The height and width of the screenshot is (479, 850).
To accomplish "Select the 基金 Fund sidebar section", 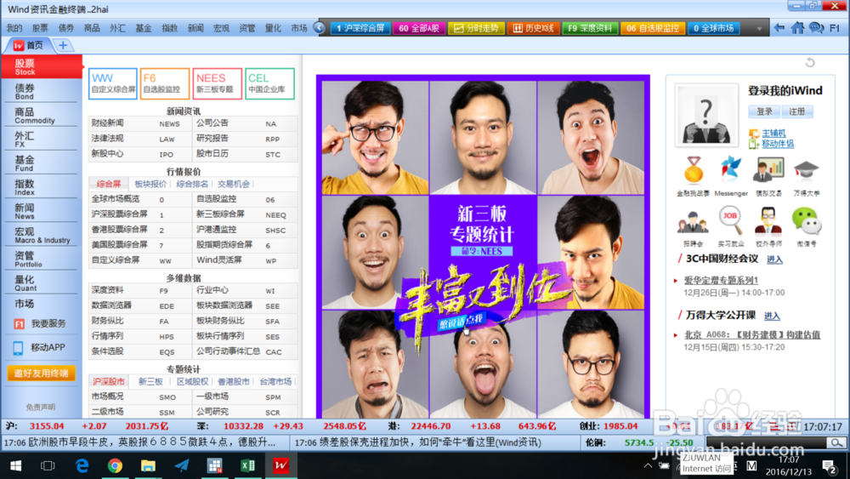I will click(41, 163).
